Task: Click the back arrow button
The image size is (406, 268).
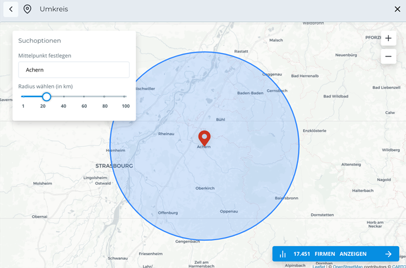Action: [x=10, y=9]
